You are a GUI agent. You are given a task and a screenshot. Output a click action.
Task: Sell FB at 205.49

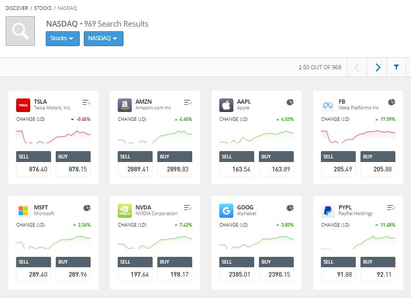(338, 164)
